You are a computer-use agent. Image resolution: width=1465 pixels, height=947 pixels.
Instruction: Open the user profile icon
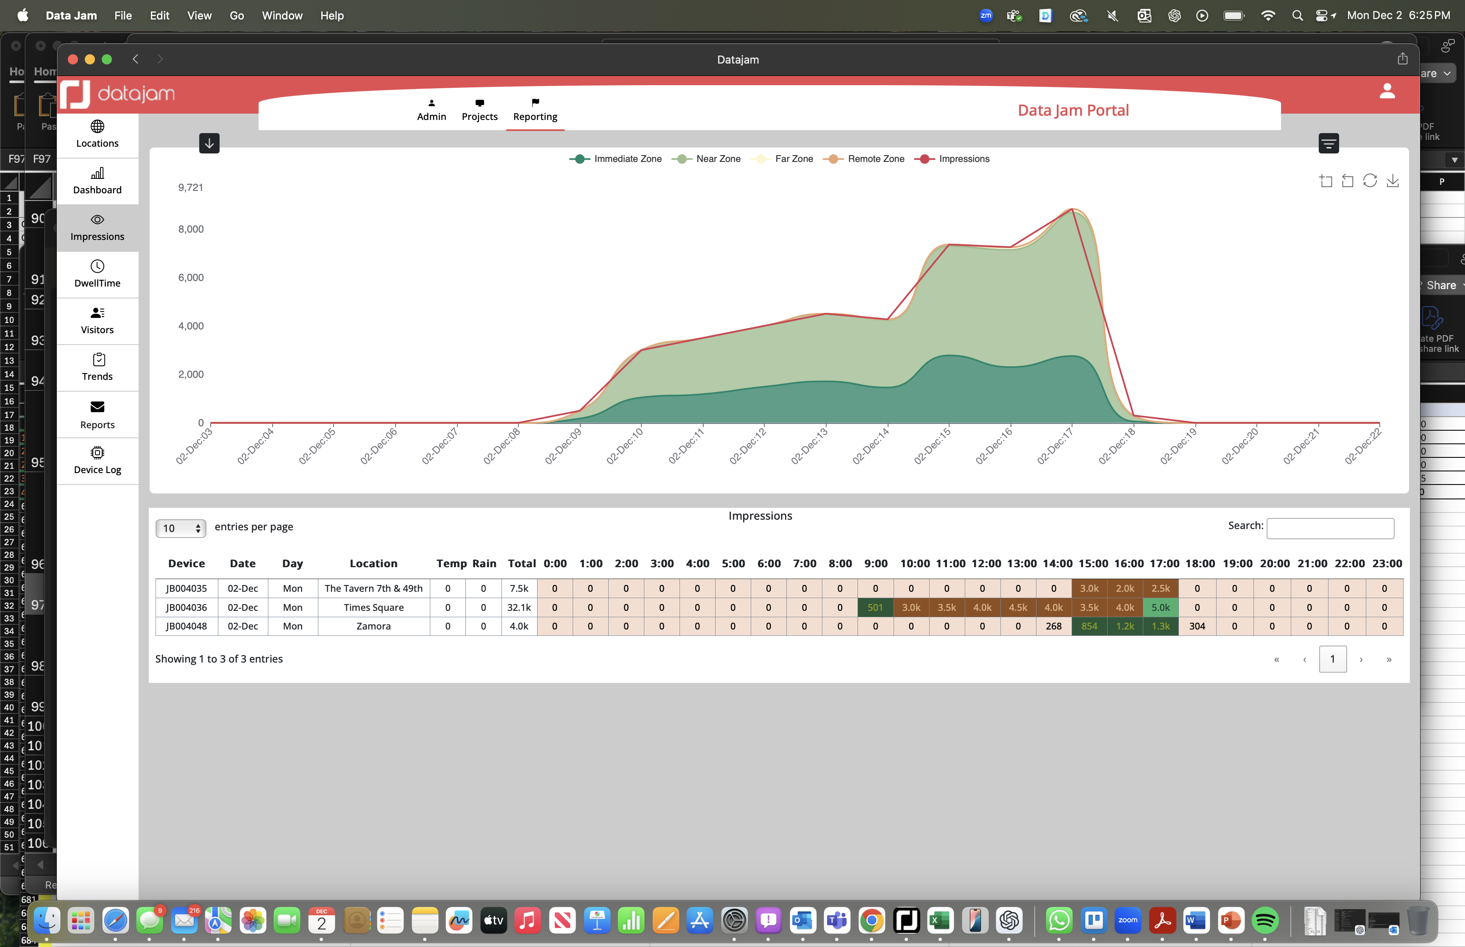click(x=1387, y=90)
